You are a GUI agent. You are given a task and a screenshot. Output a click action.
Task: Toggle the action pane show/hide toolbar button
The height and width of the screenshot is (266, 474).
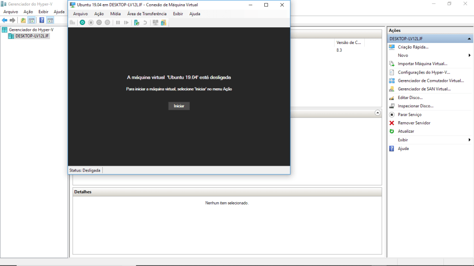(50, 20)
